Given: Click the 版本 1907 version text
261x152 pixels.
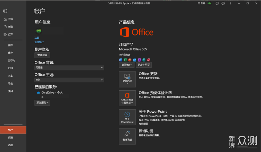Looking at the screenshot, I should pos(162,120).
